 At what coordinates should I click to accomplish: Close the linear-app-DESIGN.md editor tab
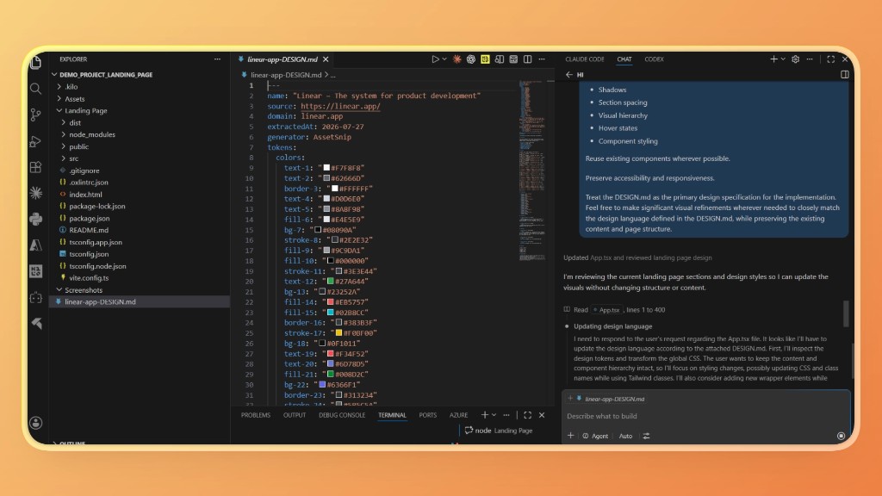(x=326, y=59)
